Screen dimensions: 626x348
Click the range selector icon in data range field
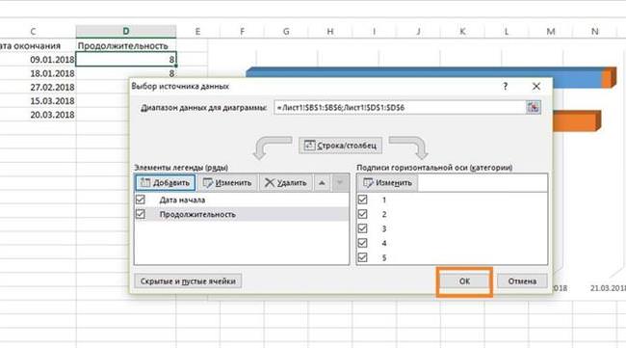click(533, 107)
